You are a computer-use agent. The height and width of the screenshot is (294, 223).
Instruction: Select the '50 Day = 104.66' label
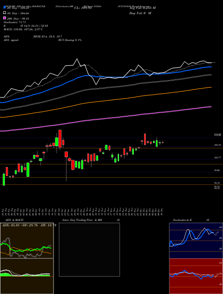tap(18, 13)
